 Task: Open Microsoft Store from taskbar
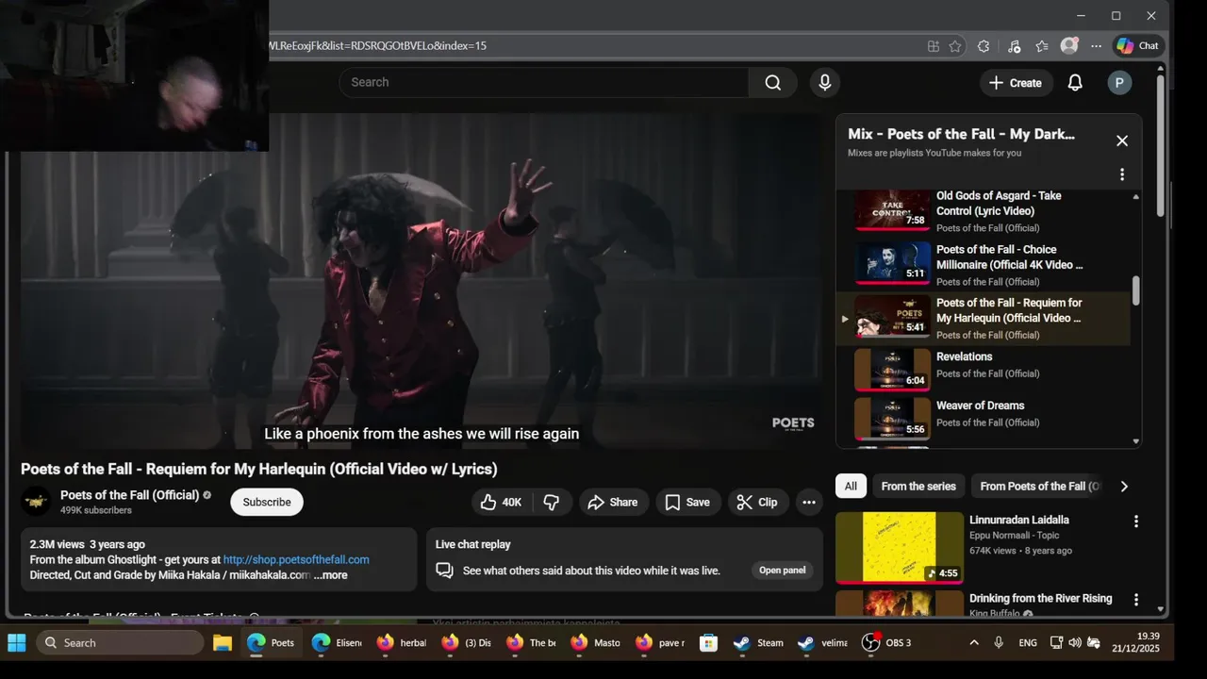tap(708, 643)
